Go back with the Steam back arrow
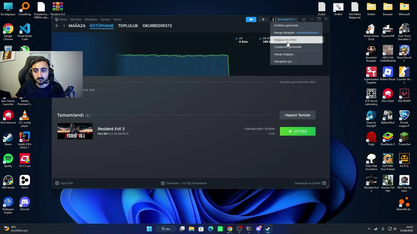The image size is (417, 234). point(57,26)
